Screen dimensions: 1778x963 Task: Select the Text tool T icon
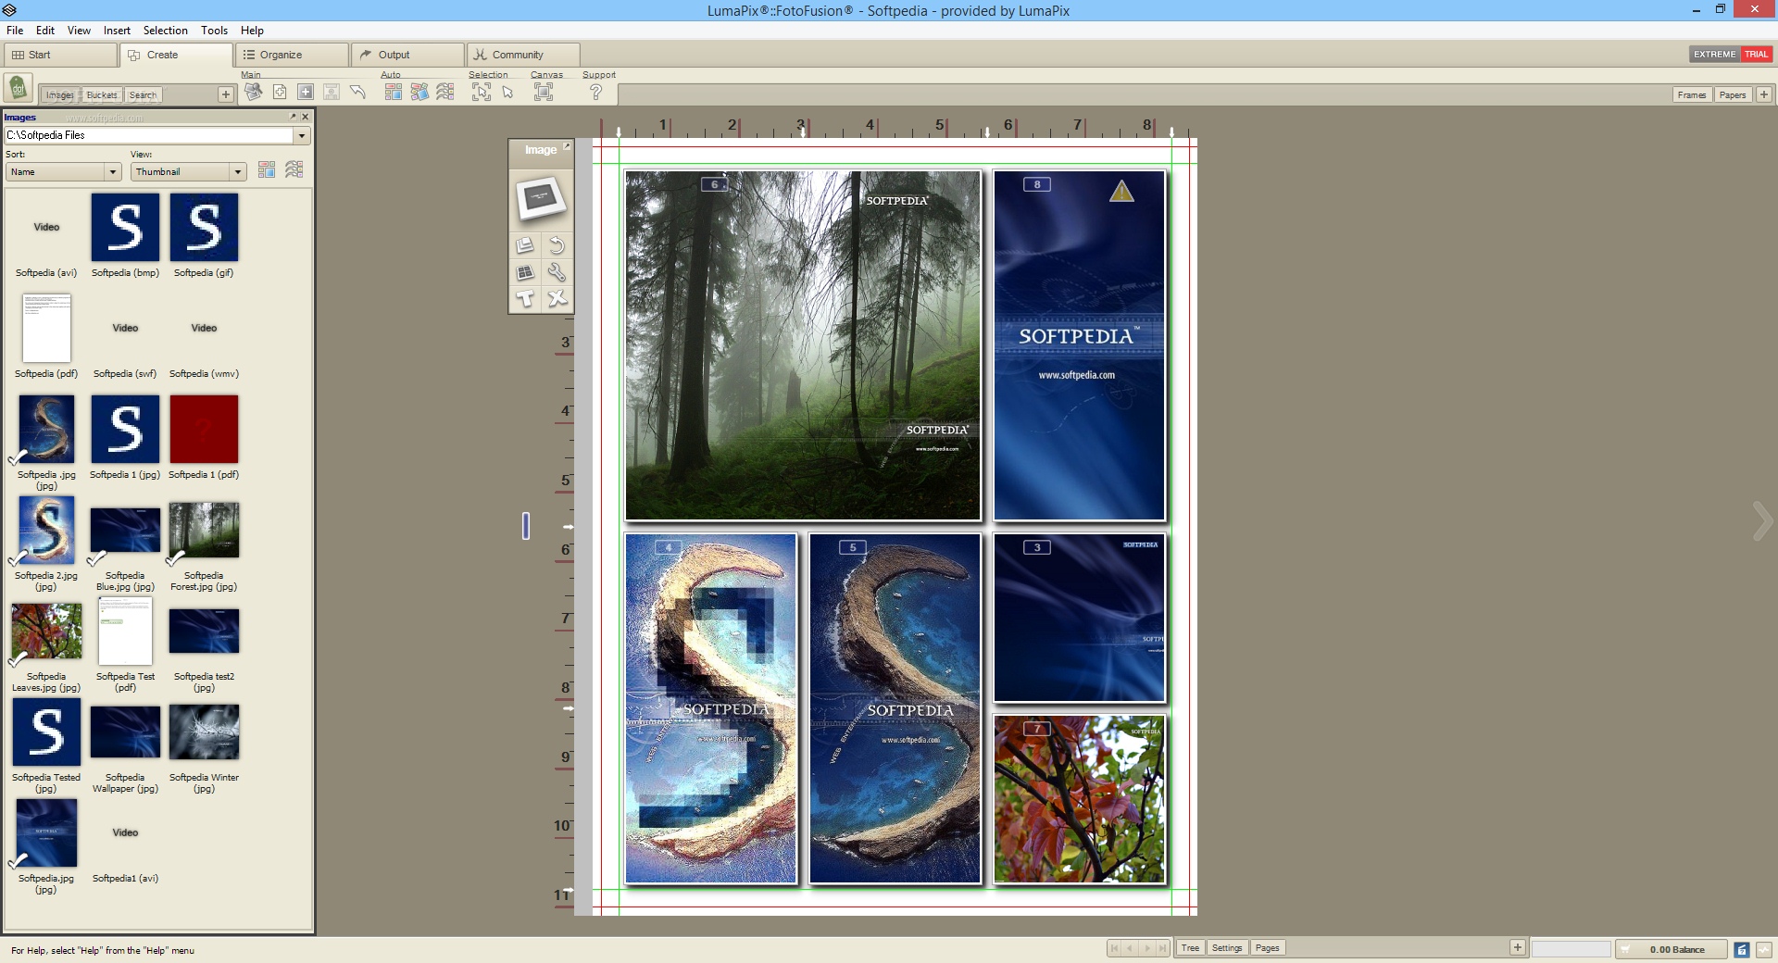pos(525,298)
